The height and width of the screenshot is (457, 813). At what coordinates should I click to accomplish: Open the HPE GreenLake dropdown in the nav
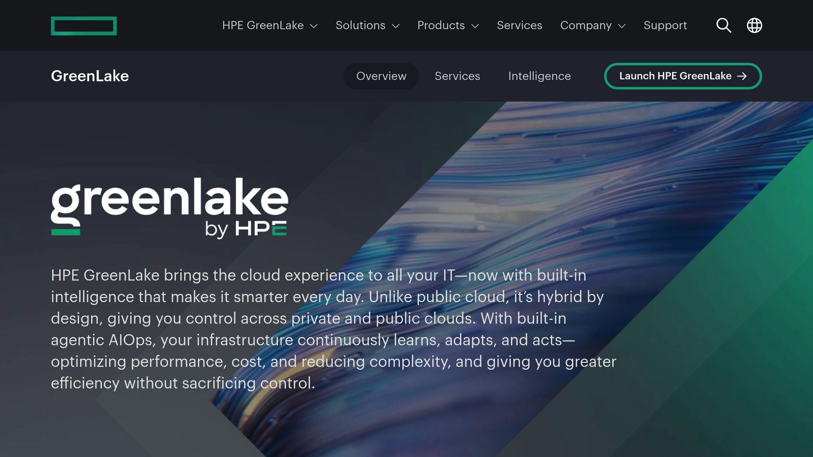tap(270, 25)
